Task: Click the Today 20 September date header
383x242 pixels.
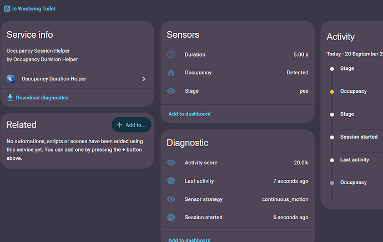Action: 355,54
